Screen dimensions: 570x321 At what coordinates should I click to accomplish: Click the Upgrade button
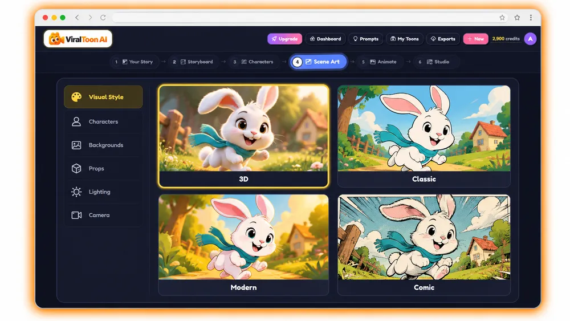point(284,39)
